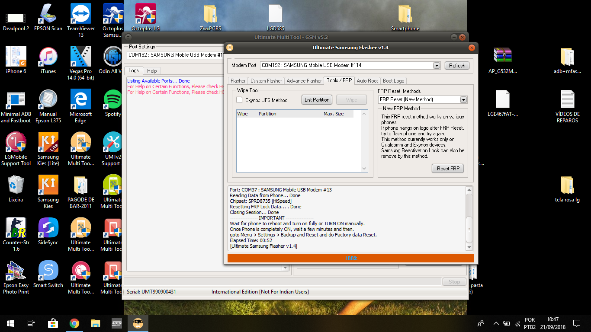Select Logs tab in Ultimate Multi Tool

pyautogui.click(x=134, y=70)
